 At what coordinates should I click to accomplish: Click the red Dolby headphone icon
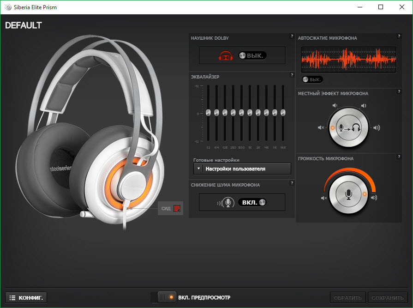point(226,55)
